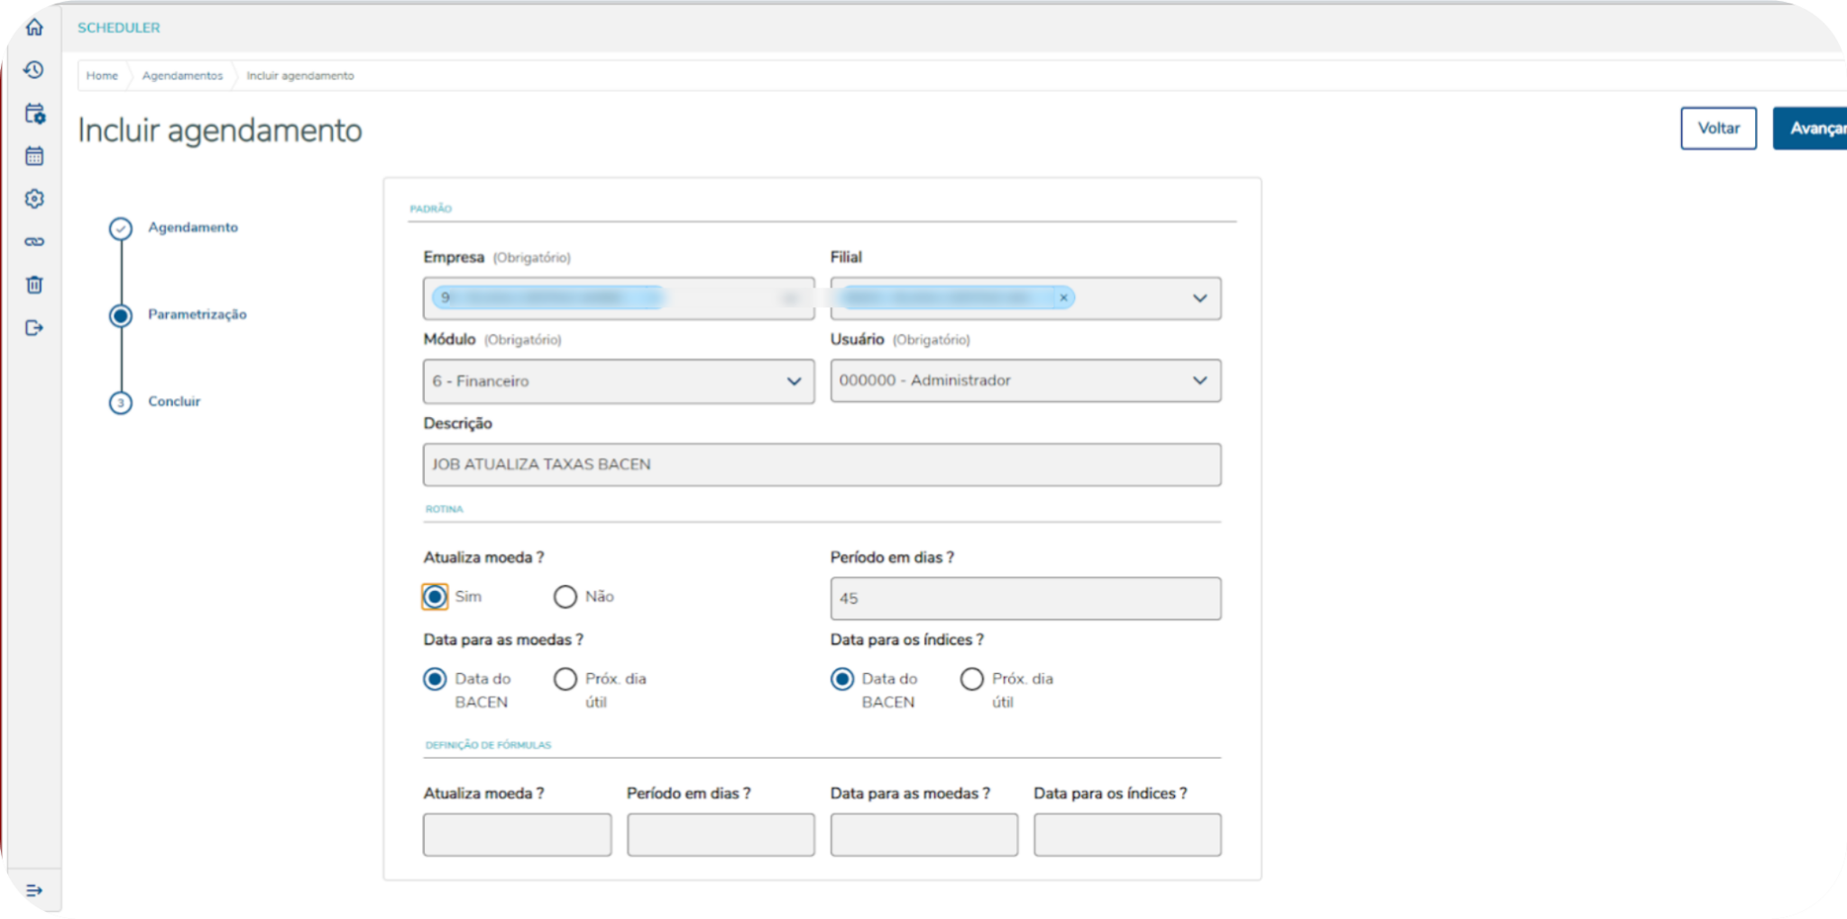Open the chain link icon in sidebar

point(34,241)
